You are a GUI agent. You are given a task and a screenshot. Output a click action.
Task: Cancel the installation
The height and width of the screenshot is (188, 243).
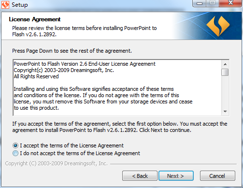tap(217, 176)
